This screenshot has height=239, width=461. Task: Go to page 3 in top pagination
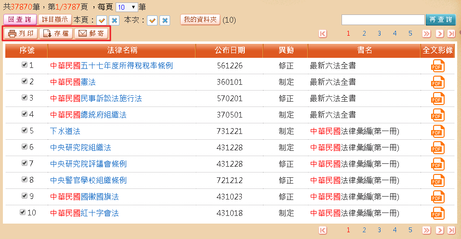380,34
